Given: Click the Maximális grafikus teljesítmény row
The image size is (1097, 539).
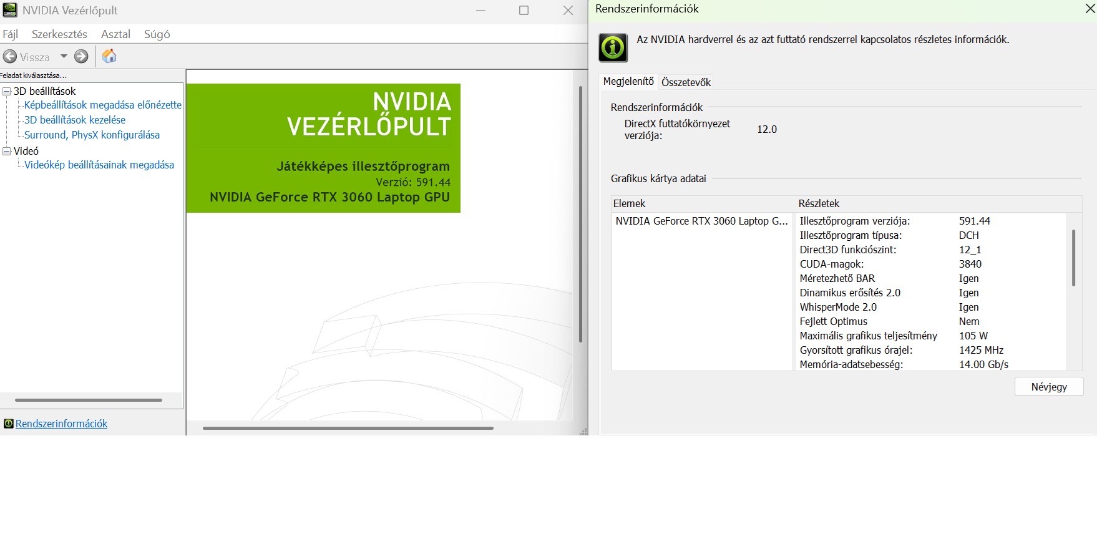Looking at the screenshot, I should click(931, 336).
